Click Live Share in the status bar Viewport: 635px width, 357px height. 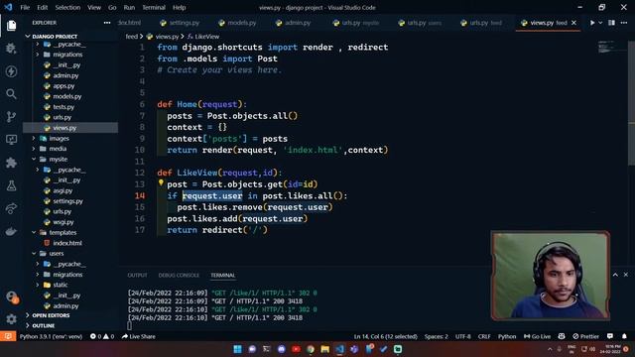tap(139, 336)
